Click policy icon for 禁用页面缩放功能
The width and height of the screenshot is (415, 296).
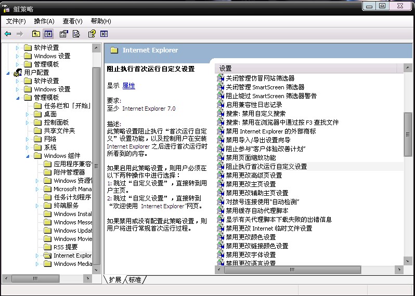pos(221,158)
